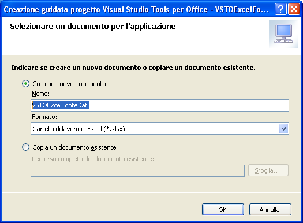Cancel with the Annulla button
The height and width of the screenshot is (223, 303).
click(x=270, y=210)
